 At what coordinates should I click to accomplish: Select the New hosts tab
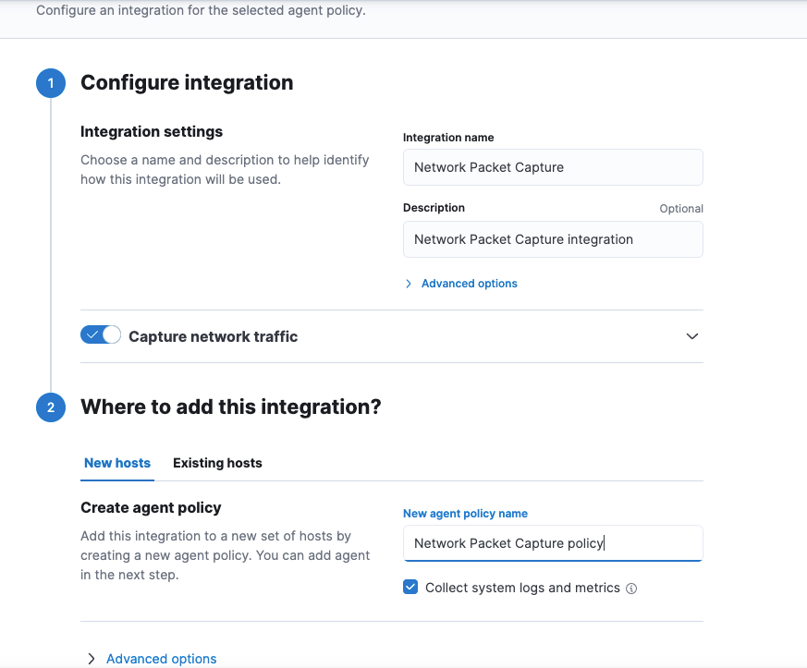point(116,462)
